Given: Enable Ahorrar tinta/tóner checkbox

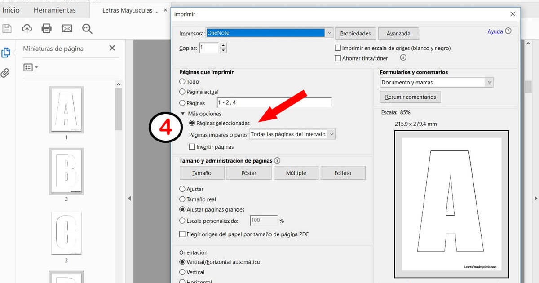Looking at the screenshot, I should click(x=338, y=58).
